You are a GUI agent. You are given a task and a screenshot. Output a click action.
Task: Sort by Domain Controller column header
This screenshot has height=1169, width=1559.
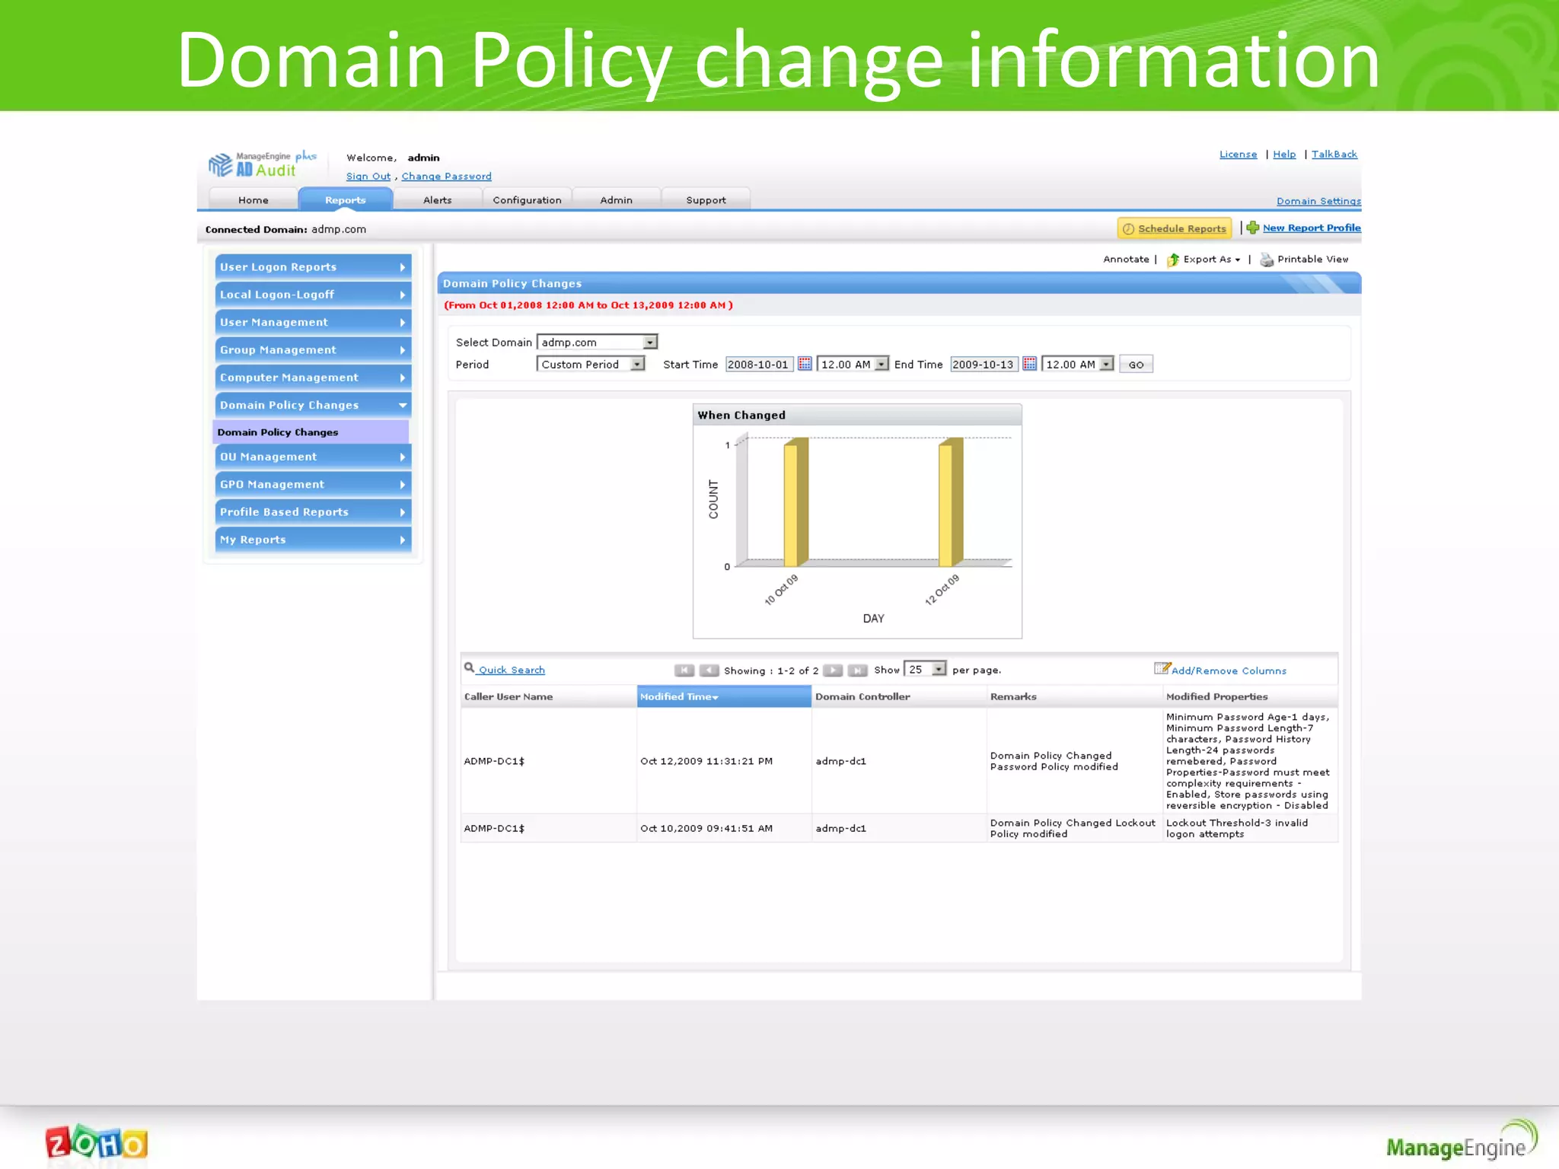point(899,696)
